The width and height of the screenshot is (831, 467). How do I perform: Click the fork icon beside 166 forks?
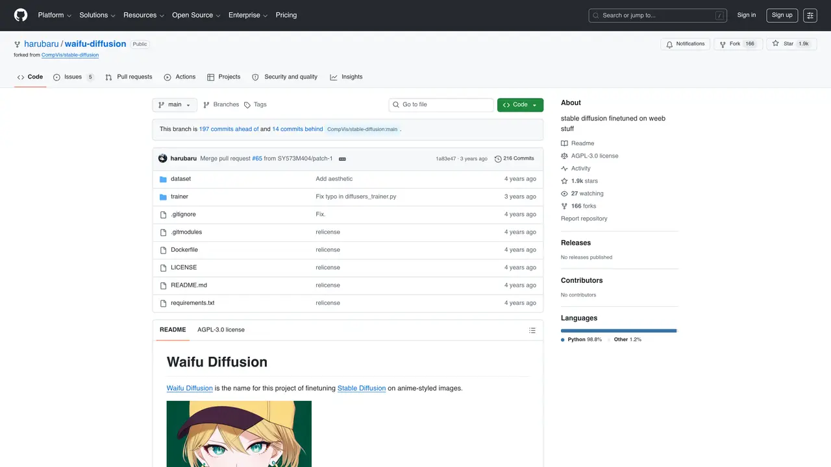[x=565, y=206]
